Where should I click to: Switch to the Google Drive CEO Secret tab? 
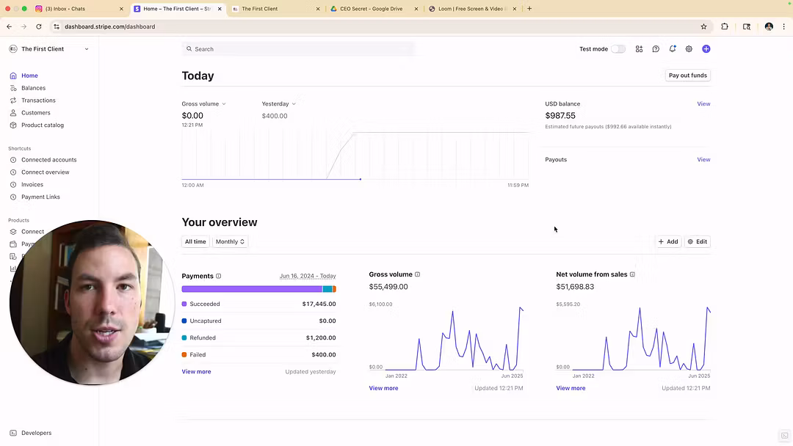(x=371, y=9)
